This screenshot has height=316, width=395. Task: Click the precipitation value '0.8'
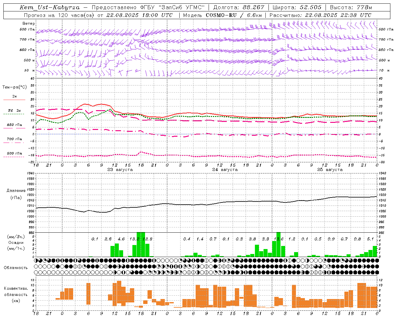tap(357, 239)
